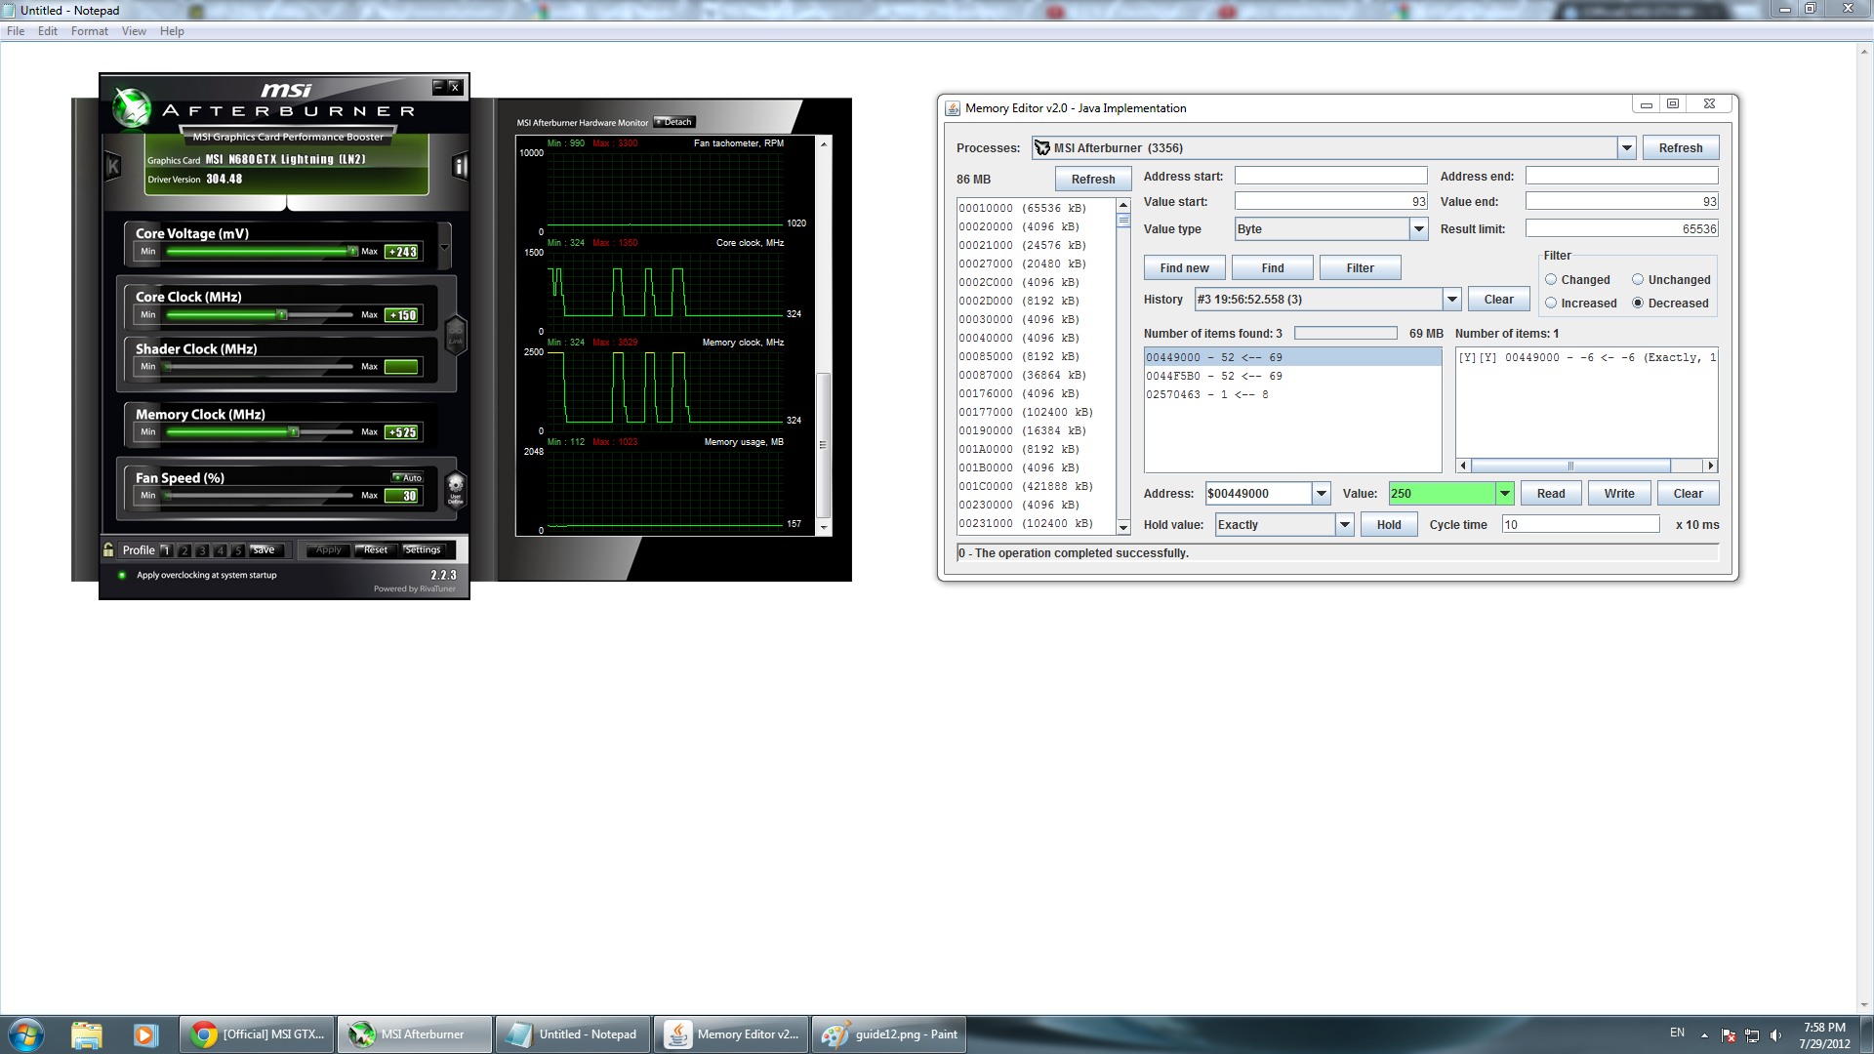This screenshot has width=1874, height=1054.
Task: Select result row 0044F5B0 - 52 <-- 69
Action: 1292,376
